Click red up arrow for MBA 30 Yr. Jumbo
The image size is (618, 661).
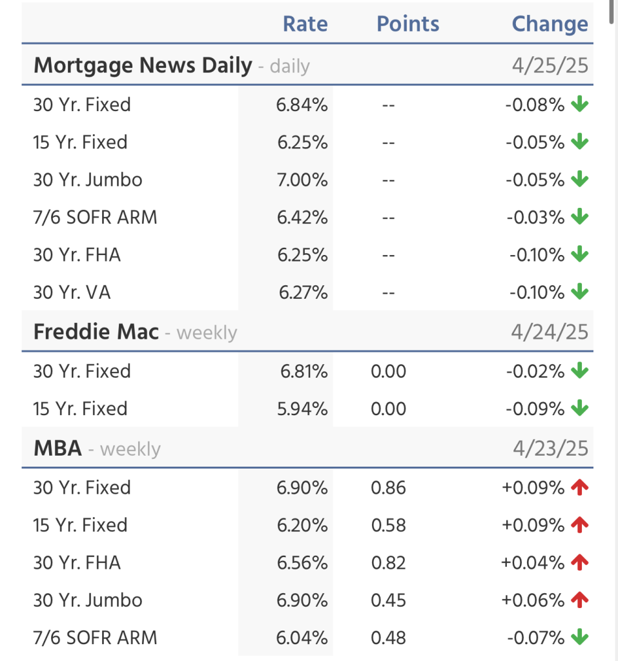(x=580, y=600)
